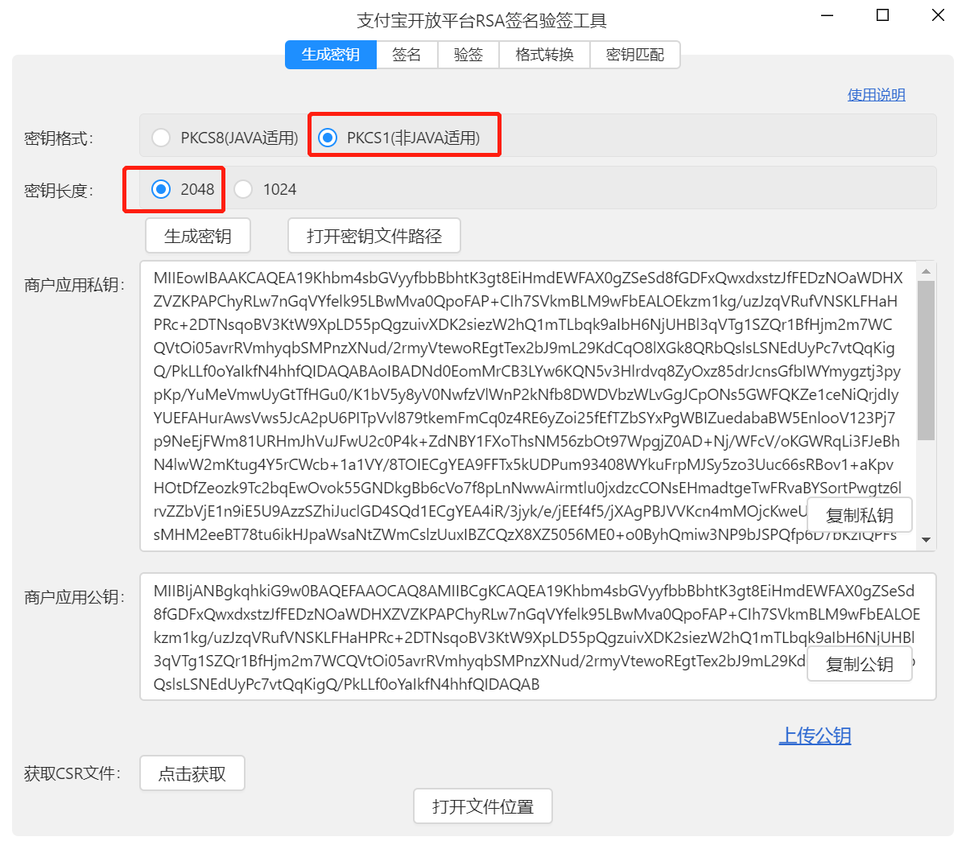
Task: Switch to the 生成密钥 tab
Action: click(x=331, y=55)
